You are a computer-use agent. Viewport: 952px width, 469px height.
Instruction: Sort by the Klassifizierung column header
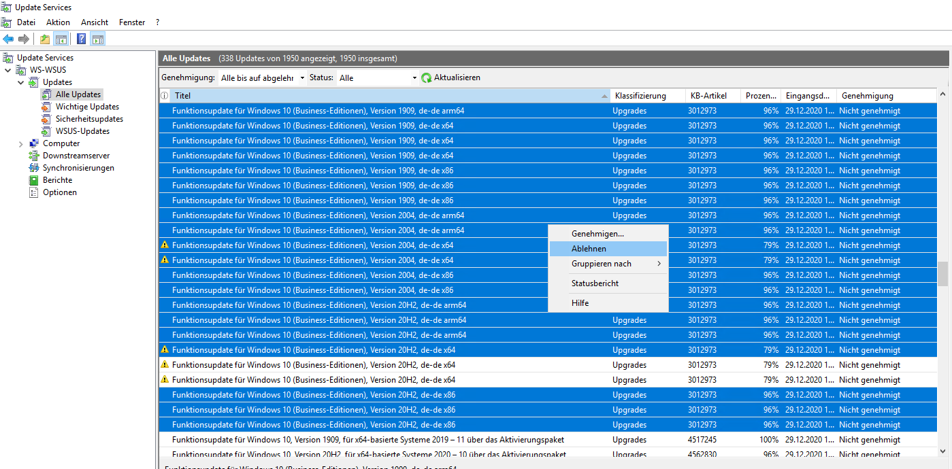point(648,96)
